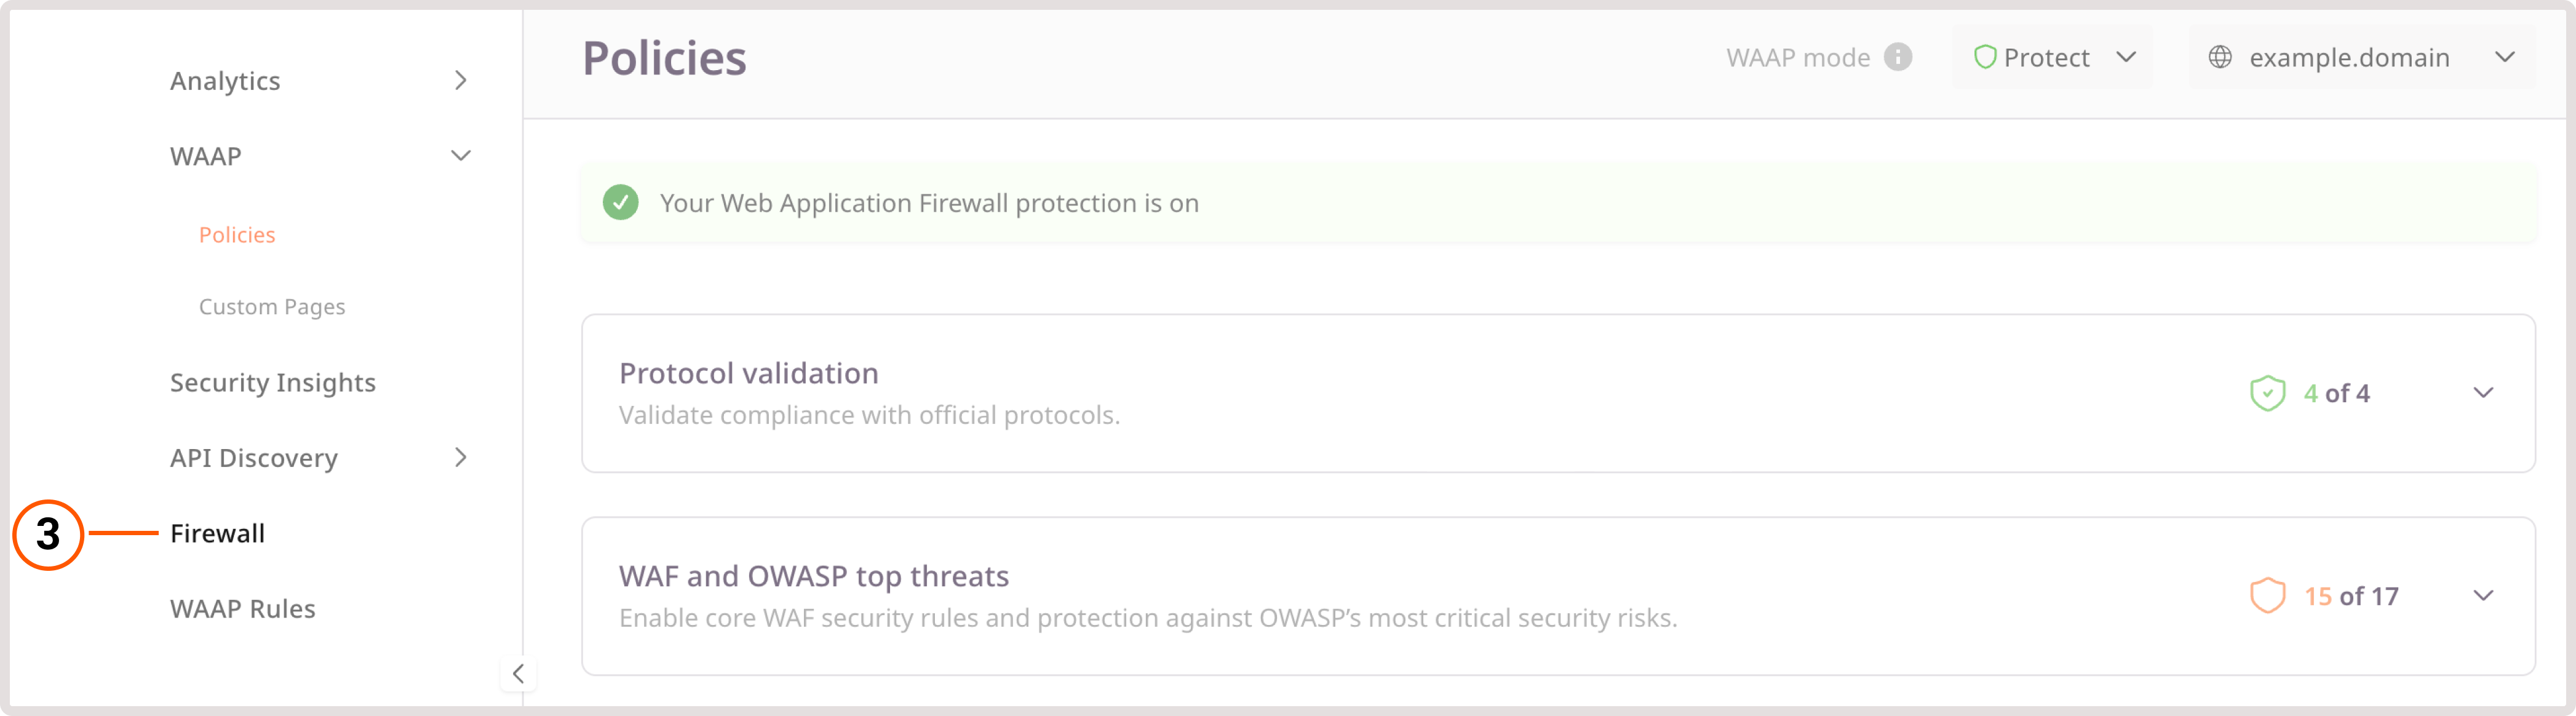Collapse the WAAP menu chevron
This screenshot has width=2576, height=716.
click(460, 156)
